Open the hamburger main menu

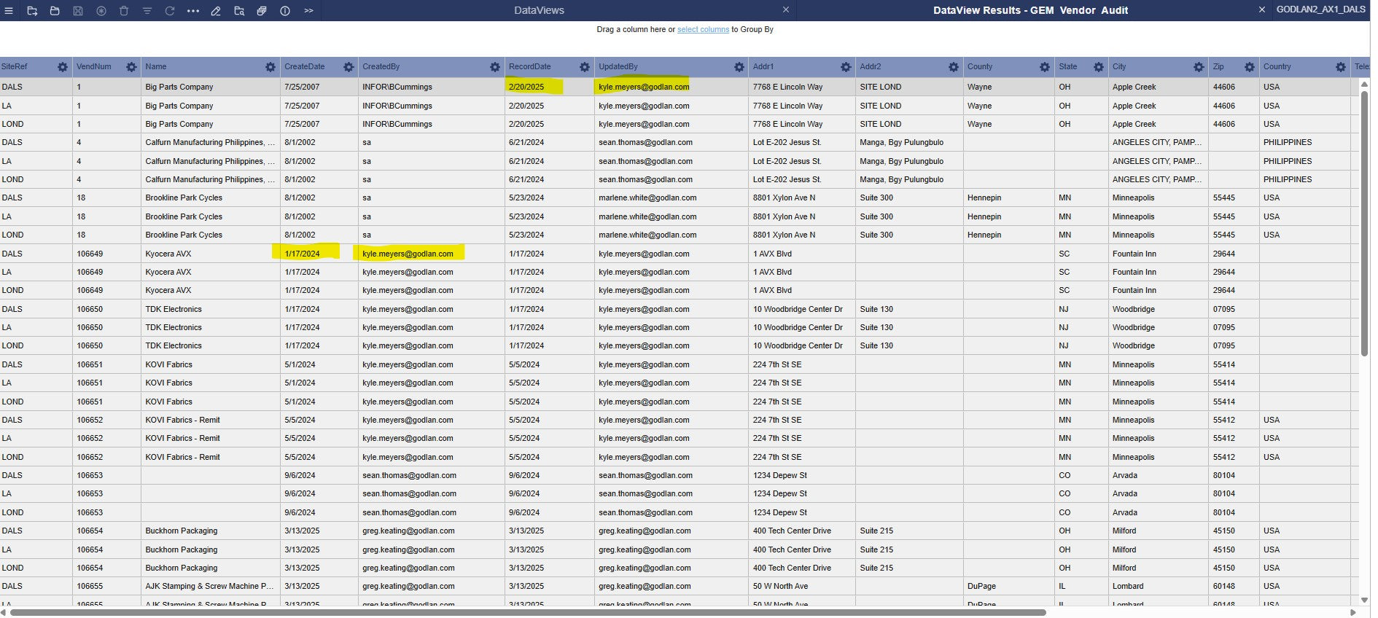(9, 11)
